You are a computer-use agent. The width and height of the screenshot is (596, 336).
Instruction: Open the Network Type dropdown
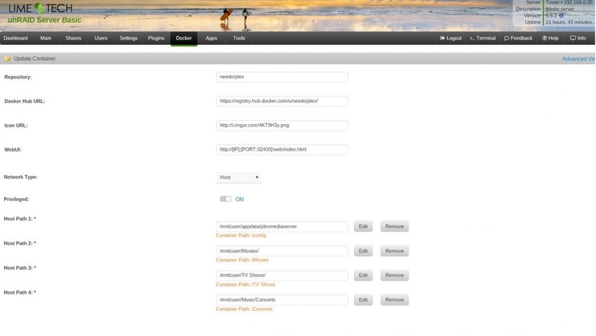238,177
